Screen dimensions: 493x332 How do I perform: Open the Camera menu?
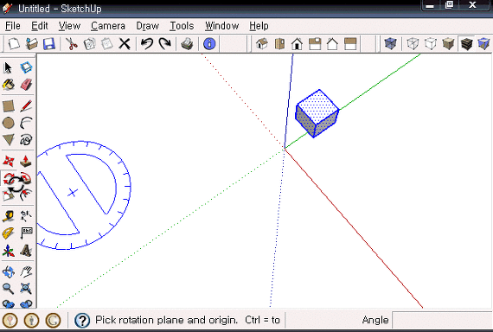pyautogui.click(x=108, y=26)
